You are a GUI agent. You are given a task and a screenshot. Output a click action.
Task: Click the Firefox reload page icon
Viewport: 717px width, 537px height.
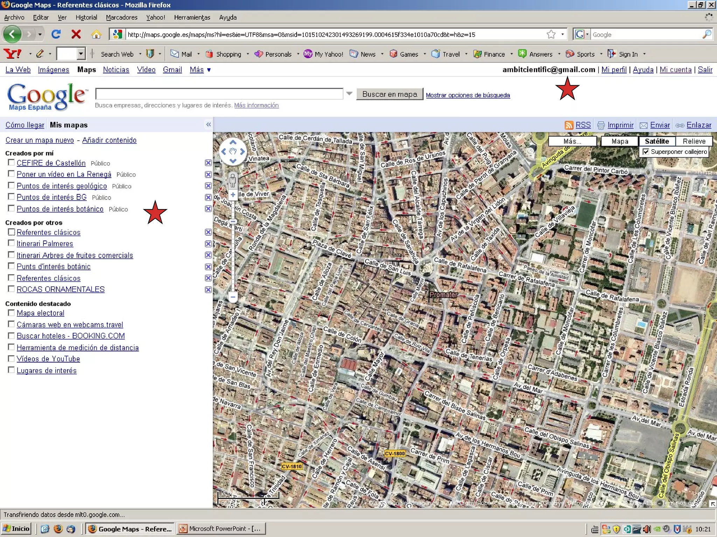pyautogui.click(x=56, y=34)
